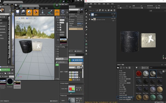Open the Base Color channel dropdown in Layers
Viewport: 166px width, 103px height.
tap(92, 10)
